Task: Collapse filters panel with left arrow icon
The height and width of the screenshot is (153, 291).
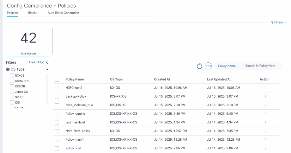Action: pos(47,62)
